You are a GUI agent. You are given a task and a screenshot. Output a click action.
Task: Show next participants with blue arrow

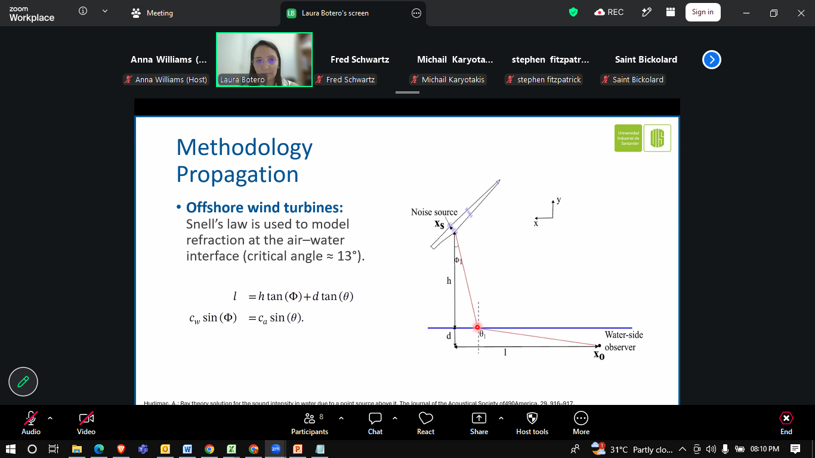point(712,60)
